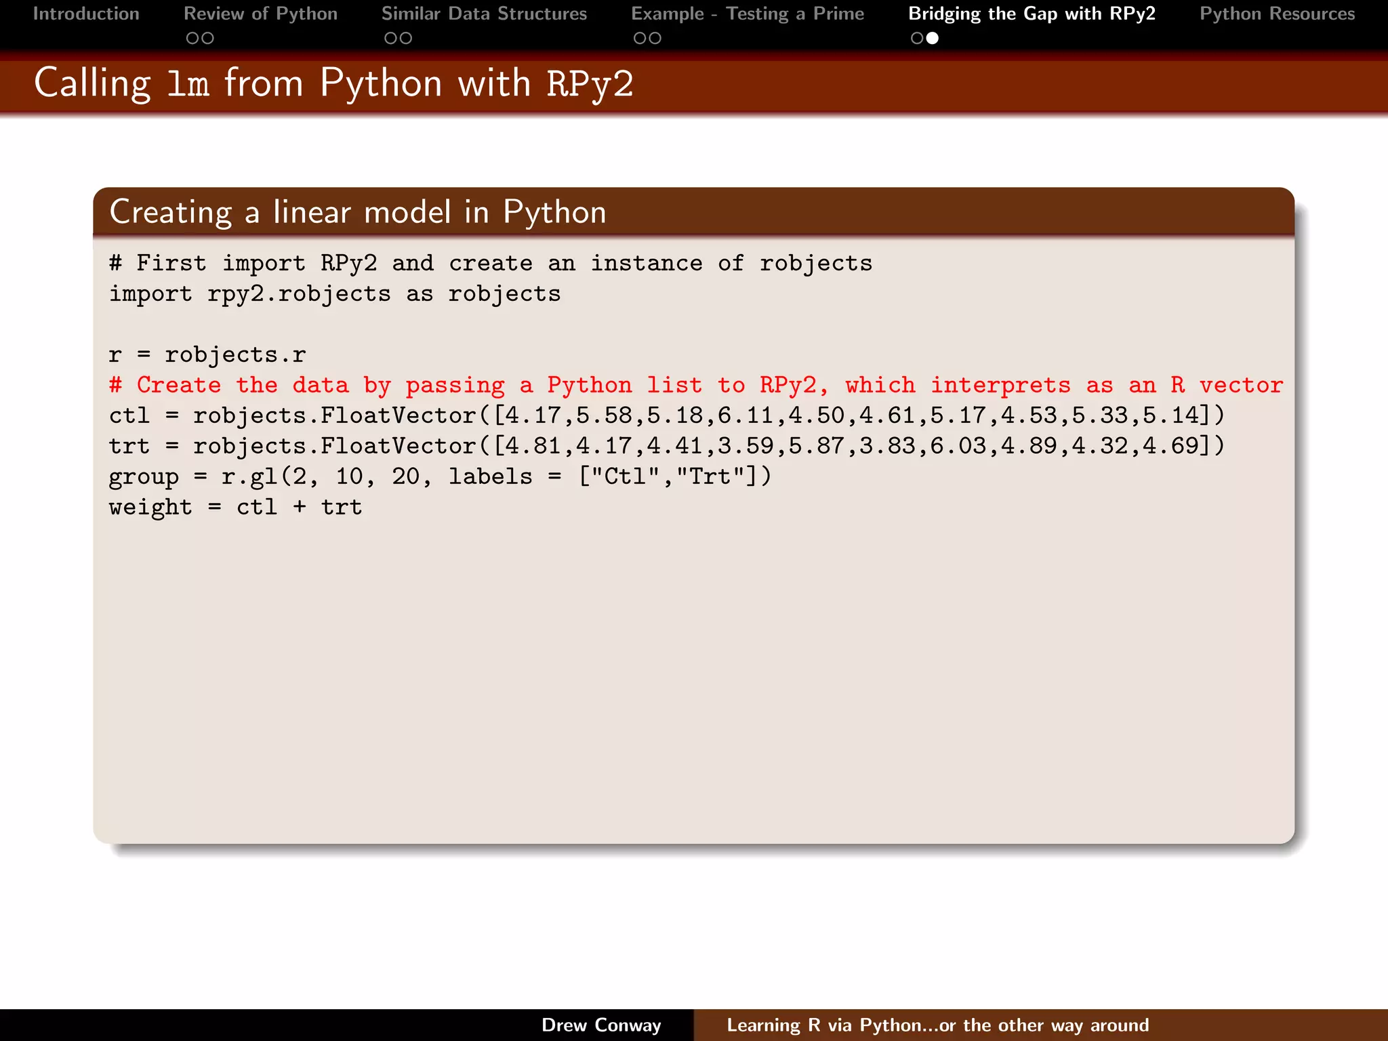
Task: Open the Introduction section link
Action: click(x=86, y=14)
